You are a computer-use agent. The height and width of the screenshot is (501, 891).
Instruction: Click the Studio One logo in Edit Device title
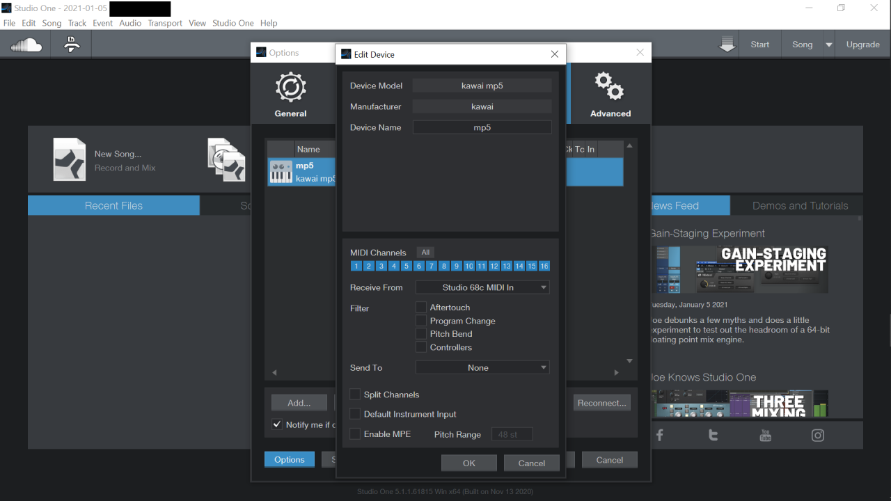tap(346, 54)
